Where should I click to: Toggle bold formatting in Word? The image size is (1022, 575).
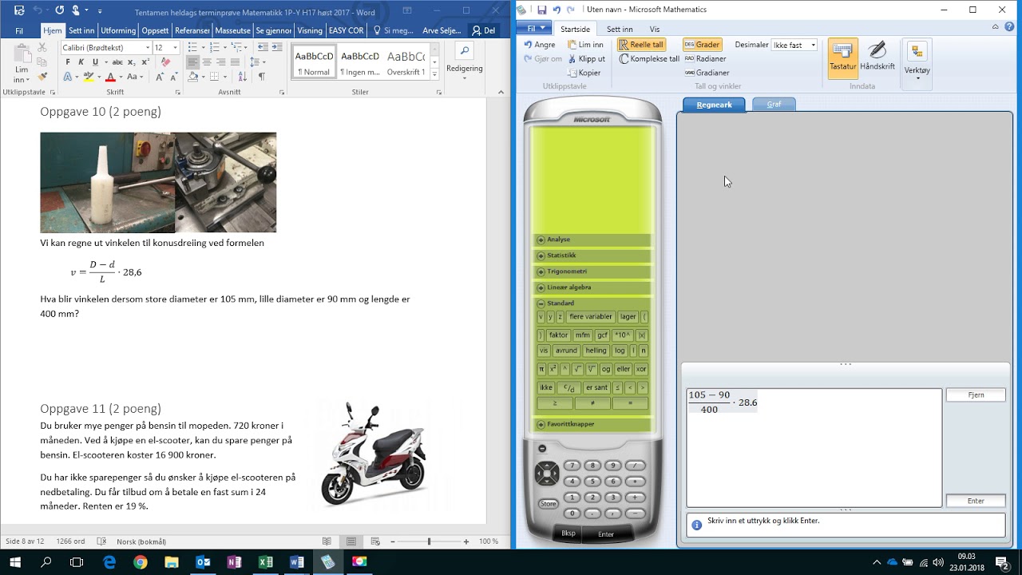[68, 62]
